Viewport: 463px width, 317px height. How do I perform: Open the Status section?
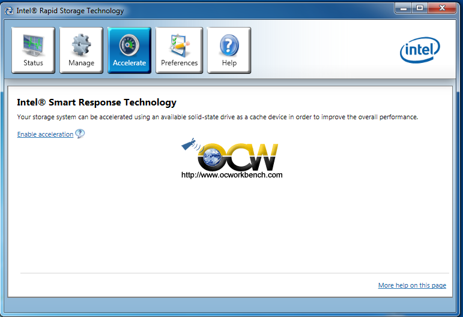point(34,50)
